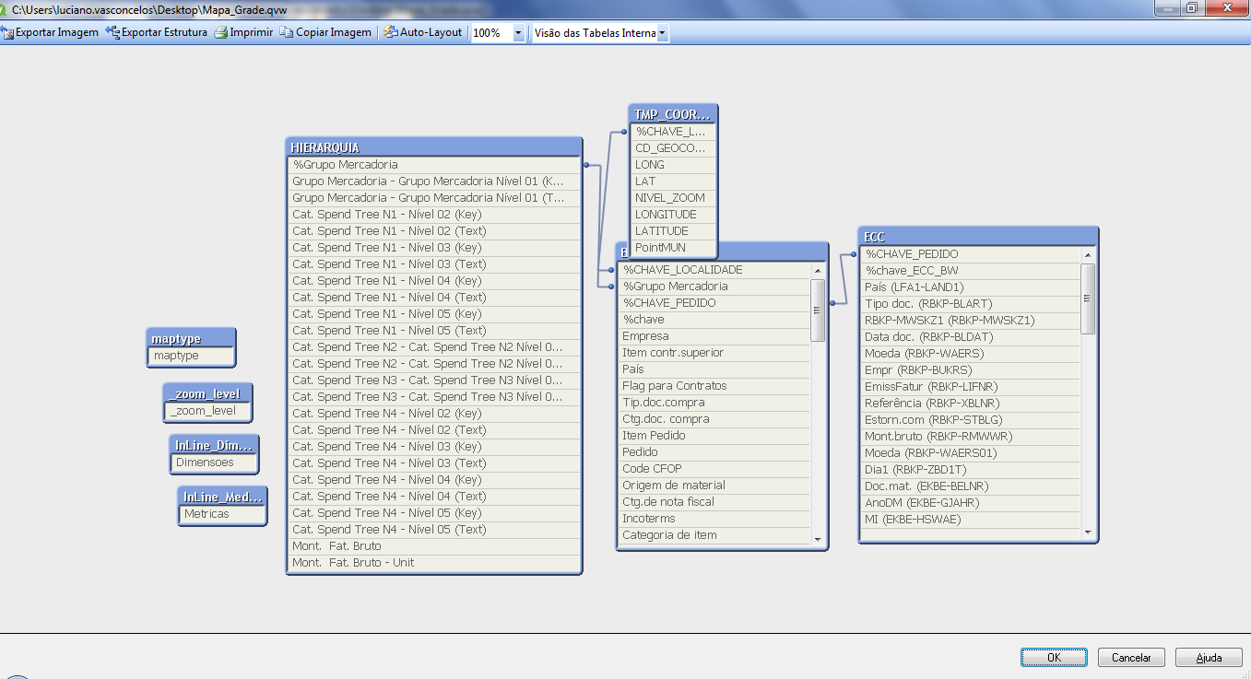The width and height of the screenshot is (1251, 679).
Task: Open the 100% zoom dropdown arrow
Action: (518, 33)
